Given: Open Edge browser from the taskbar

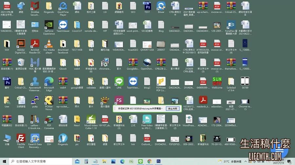Looking at the screenshot, I should (x=122, y=161).
